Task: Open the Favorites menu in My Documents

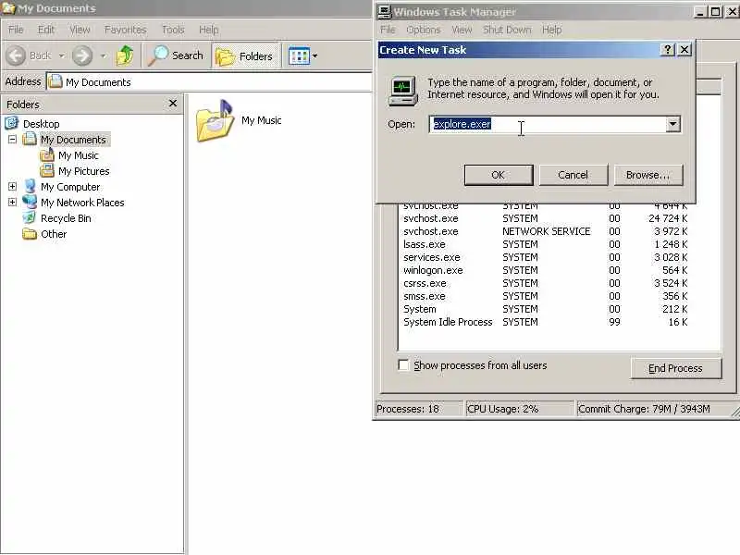Action: (125, 30)
